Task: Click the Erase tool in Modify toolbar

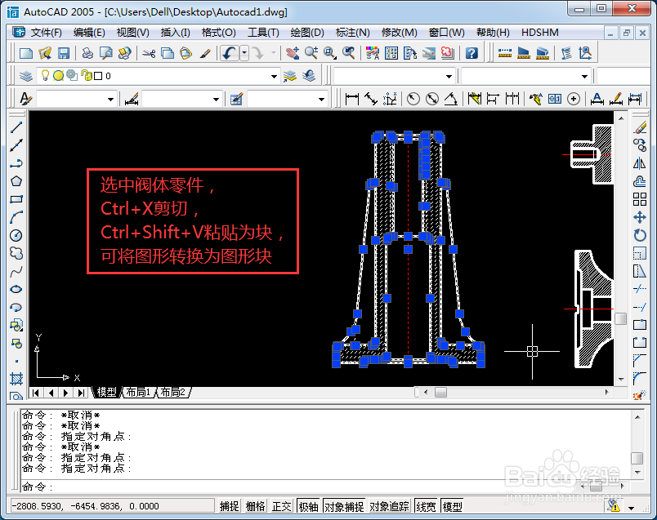Action: pos(640,127)
